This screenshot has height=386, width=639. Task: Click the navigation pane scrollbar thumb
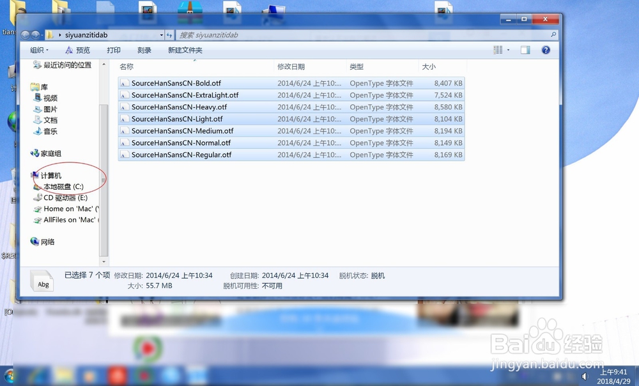click(x=104, y=180)
